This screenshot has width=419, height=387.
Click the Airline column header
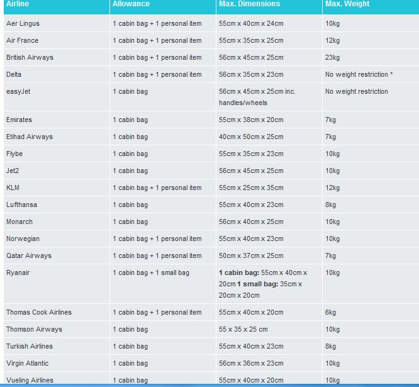[x=57, y=6]
